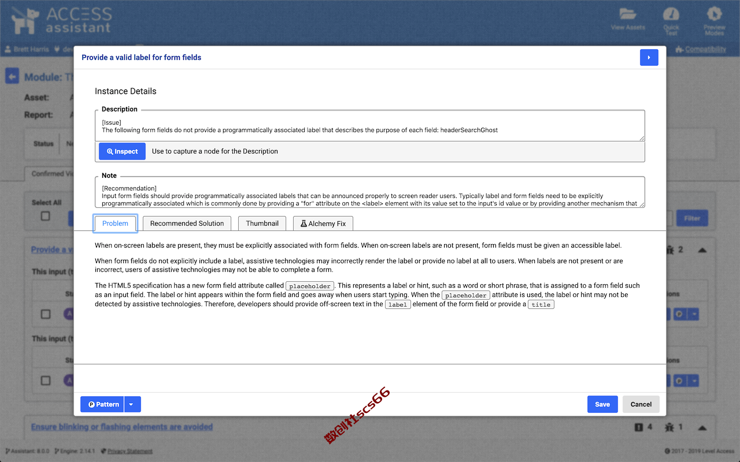Click the Filter button in background
This screenshot has width=740, height=462.
(x=692, y=218)
